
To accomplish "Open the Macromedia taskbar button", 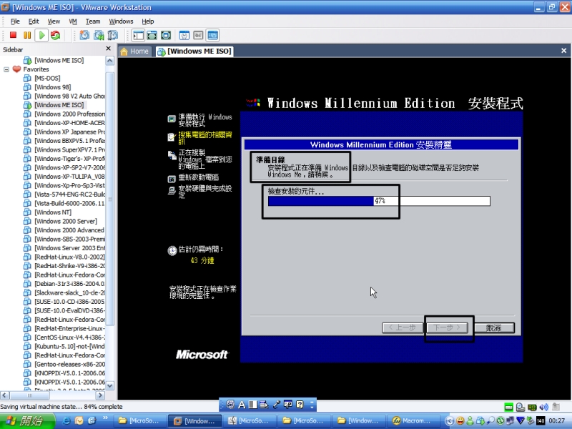I will click(x=414, y=421).
